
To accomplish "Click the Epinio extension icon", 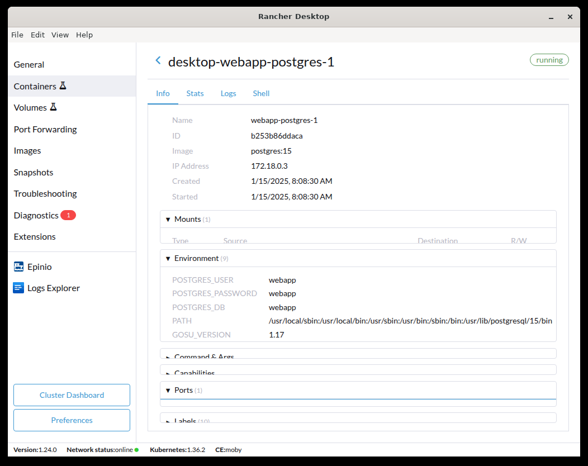I will (x=19, y=267).
